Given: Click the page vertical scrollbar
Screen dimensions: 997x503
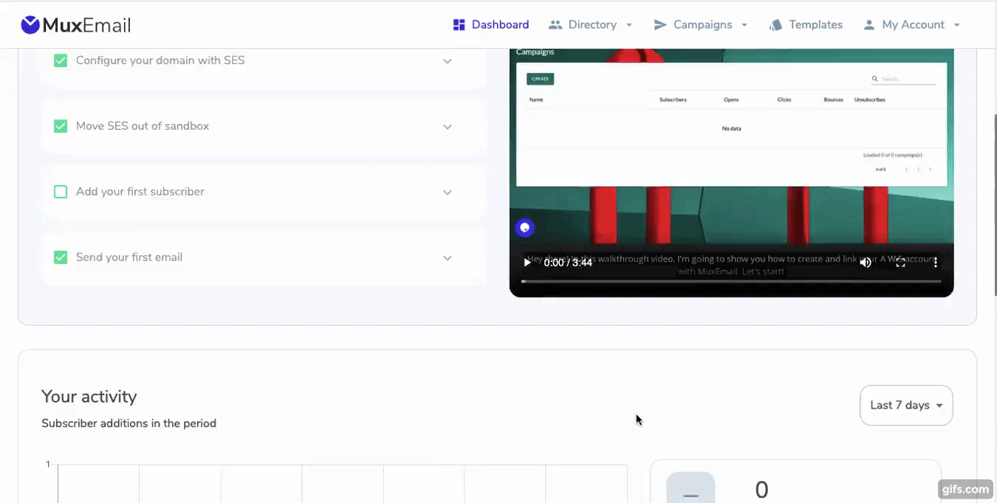Looking at the screenshot, I should (994, 205).
